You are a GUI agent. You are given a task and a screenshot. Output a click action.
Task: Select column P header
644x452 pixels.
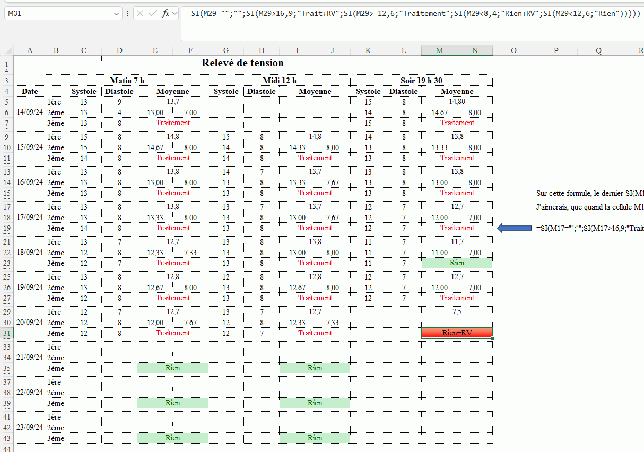tap(556, 50)
